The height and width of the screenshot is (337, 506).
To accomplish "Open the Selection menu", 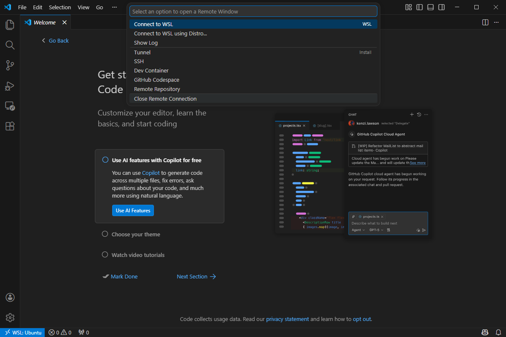I will [60, 7].
